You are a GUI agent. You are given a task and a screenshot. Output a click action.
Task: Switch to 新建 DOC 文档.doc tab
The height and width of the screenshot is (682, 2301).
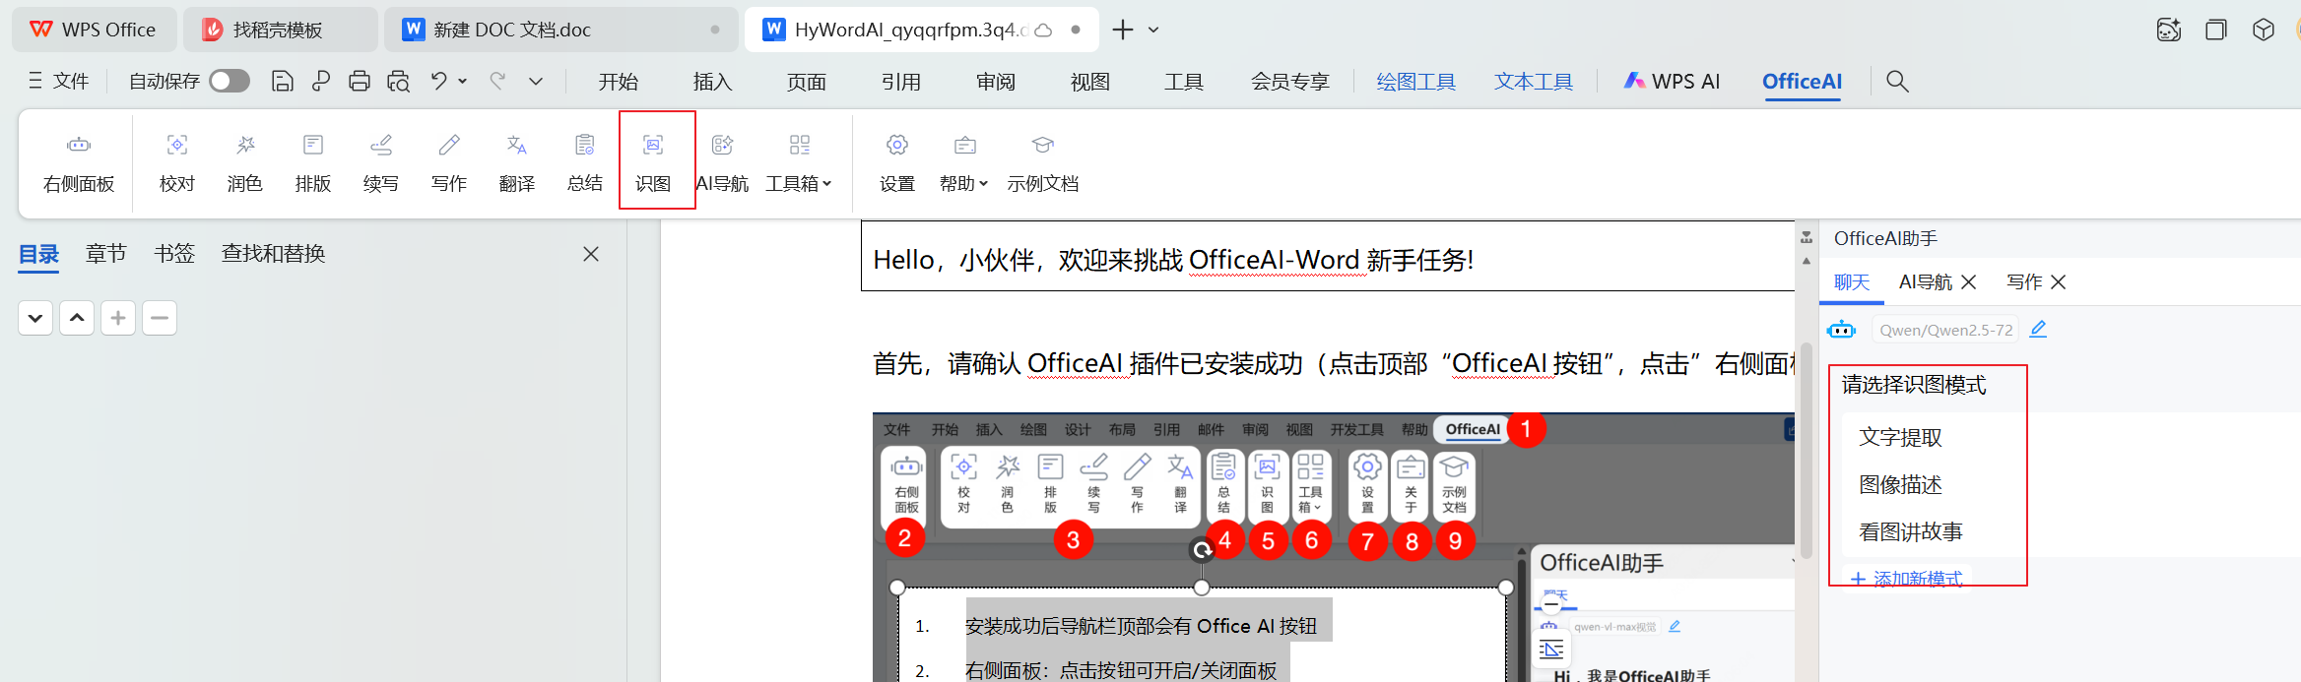[561, 30]
